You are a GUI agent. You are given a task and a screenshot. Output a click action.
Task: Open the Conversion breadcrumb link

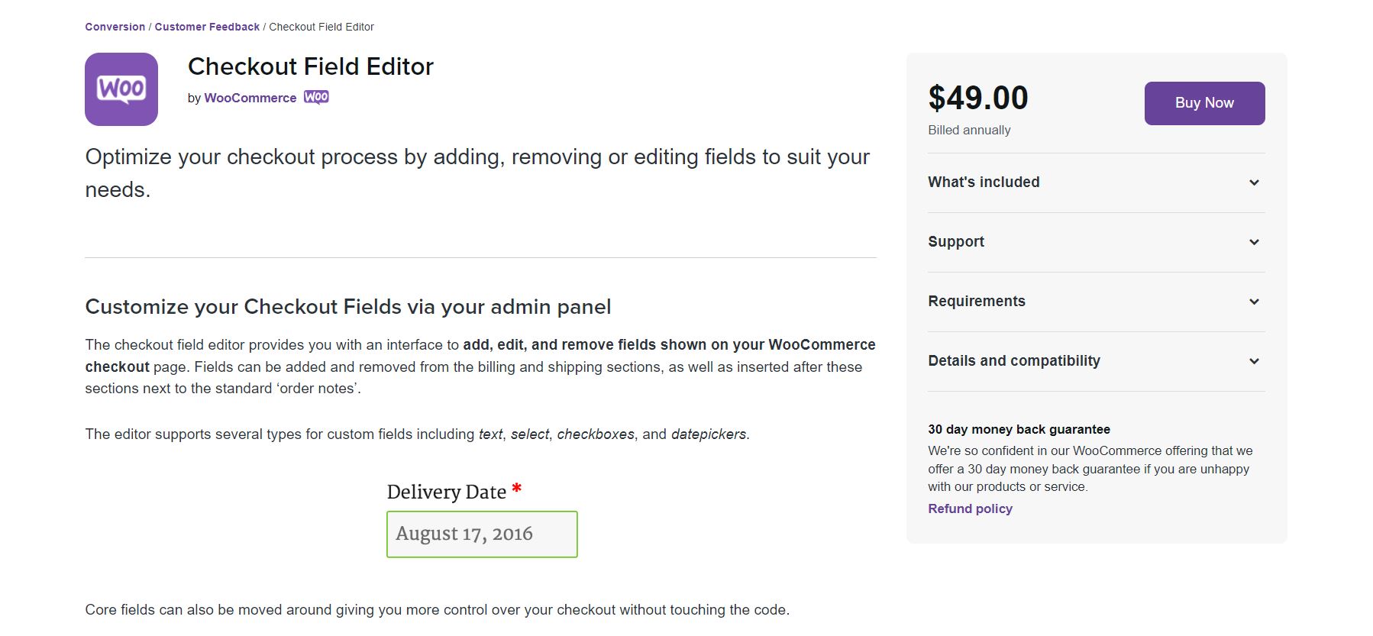115,27
